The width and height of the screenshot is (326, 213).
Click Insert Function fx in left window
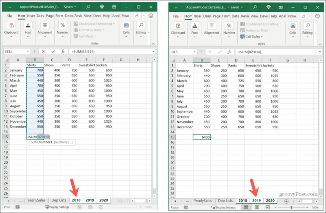pyautogui.click(x=63, y=52)
